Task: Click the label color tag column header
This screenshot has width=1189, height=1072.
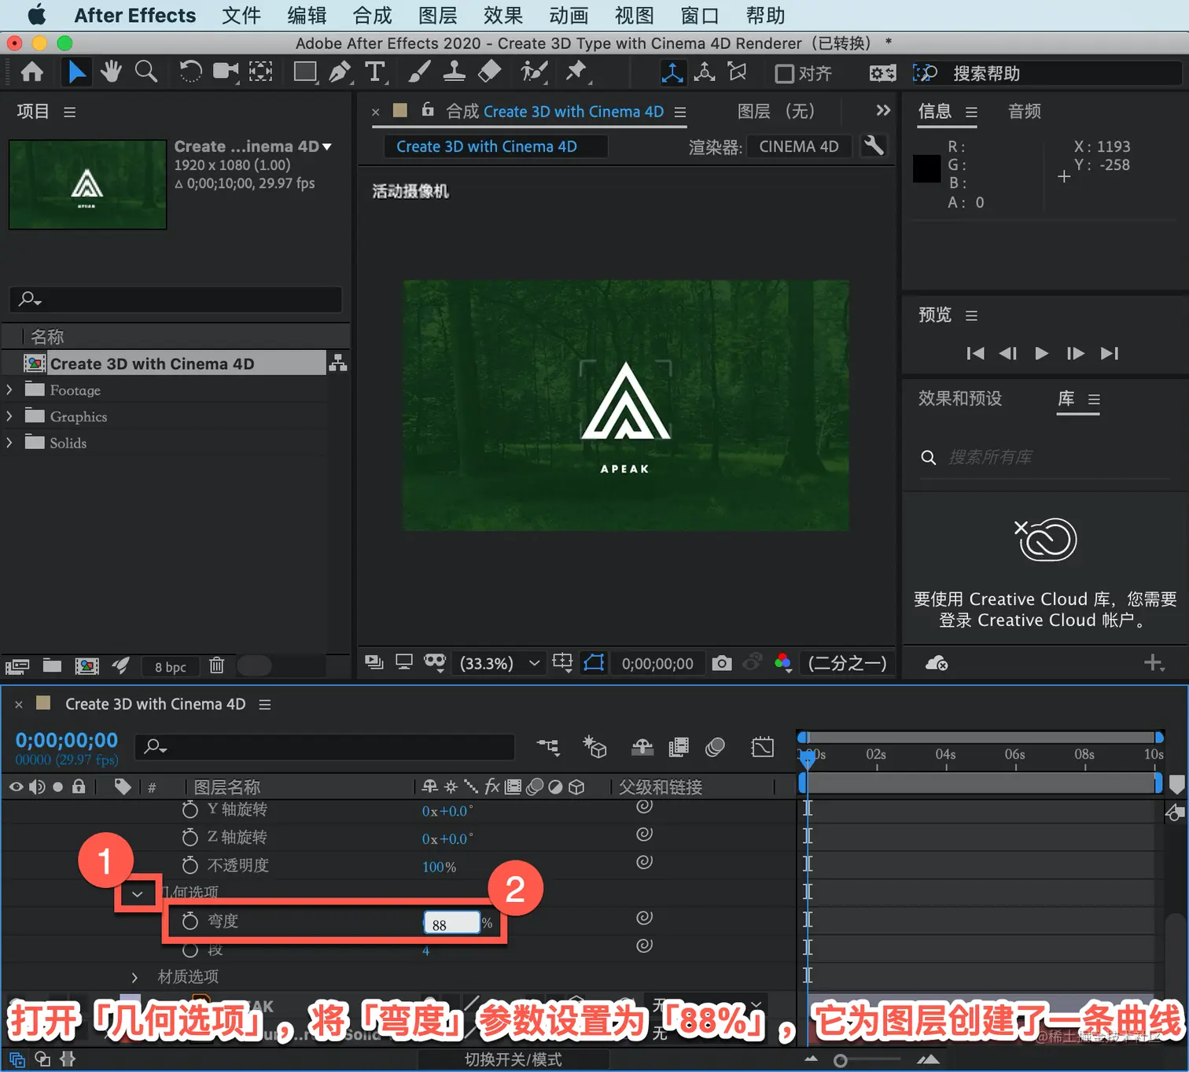Action: coord(123,787)
